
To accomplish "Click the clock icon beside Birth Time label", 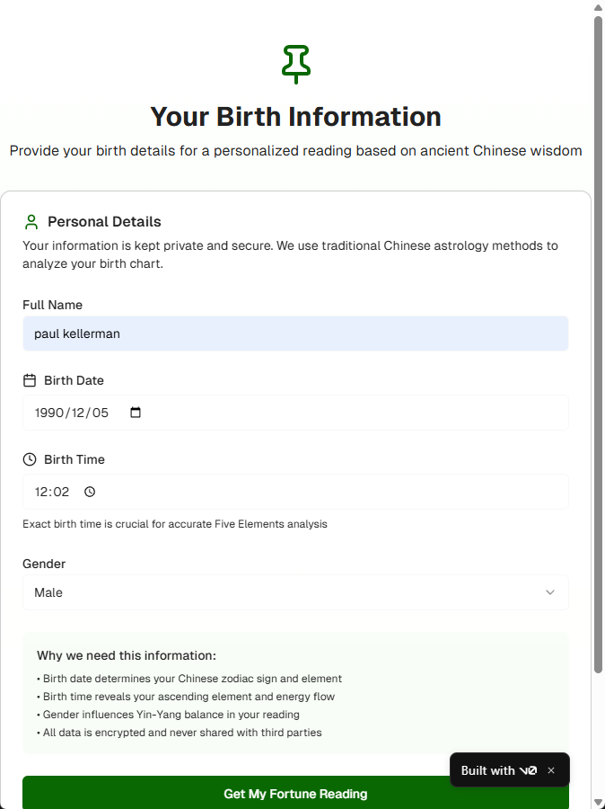I will [x=30, y=459].
